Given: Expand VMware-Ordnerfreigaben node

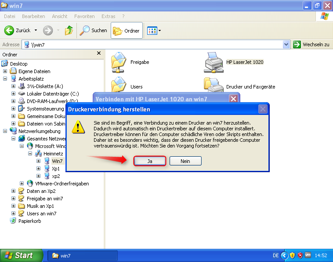Looking at the screenshot, I should [22, 183].
